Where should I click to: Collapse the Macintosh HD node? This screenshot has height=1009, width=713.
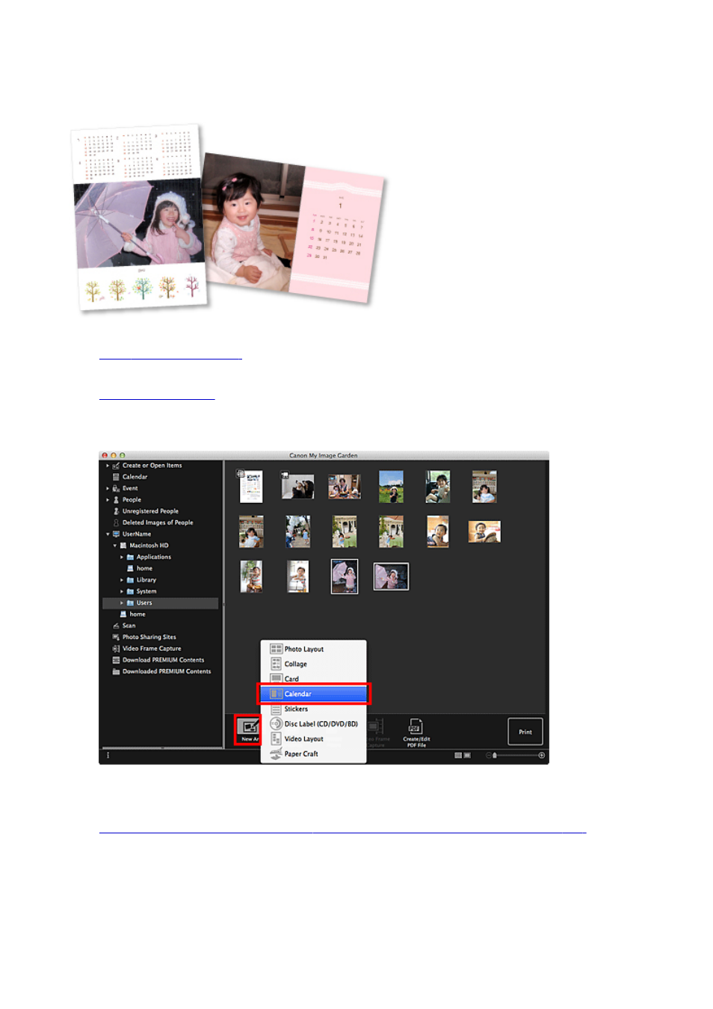pos(115,546)
